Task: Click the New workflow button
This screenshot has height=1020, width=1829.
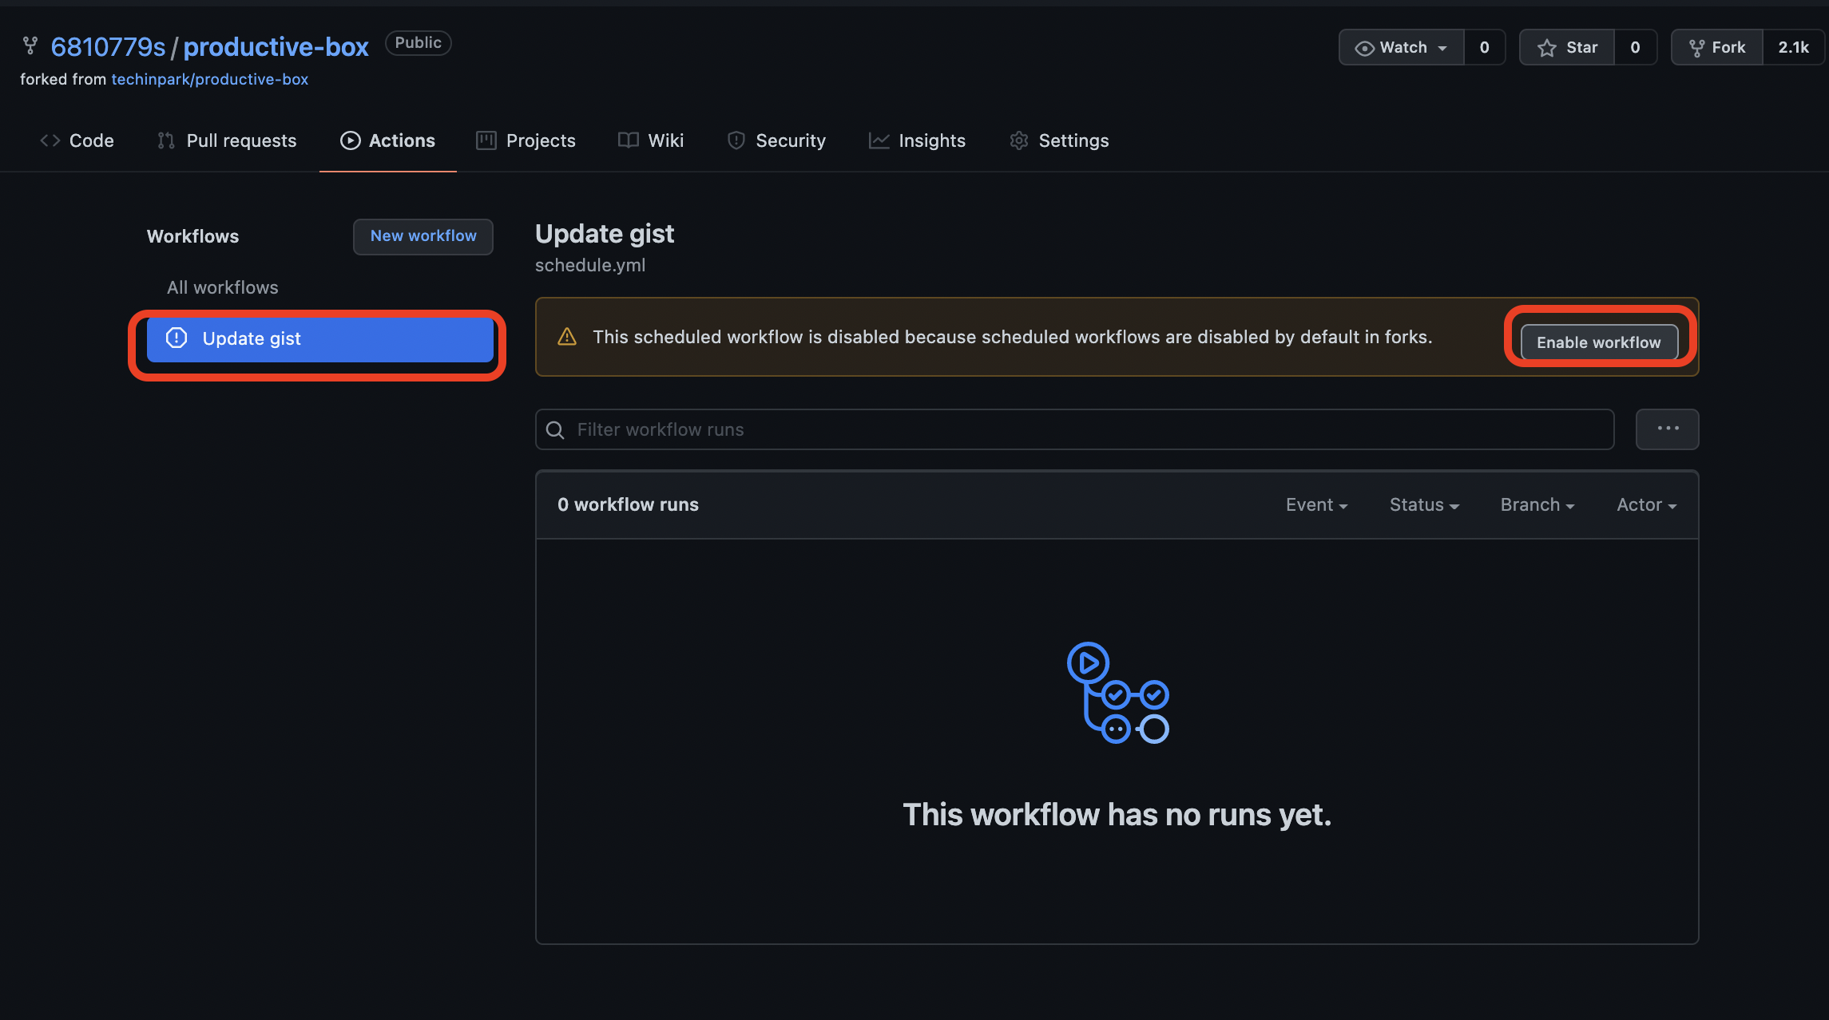Action: [x=423, y=236]
